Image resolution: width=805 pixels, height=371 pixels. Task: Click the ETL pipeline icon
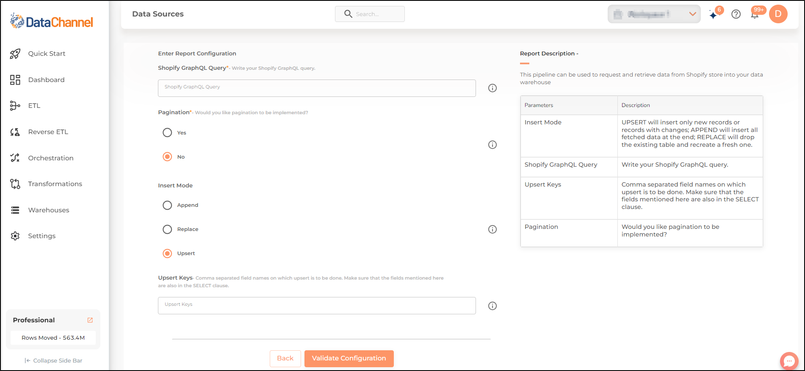[15, 106]
